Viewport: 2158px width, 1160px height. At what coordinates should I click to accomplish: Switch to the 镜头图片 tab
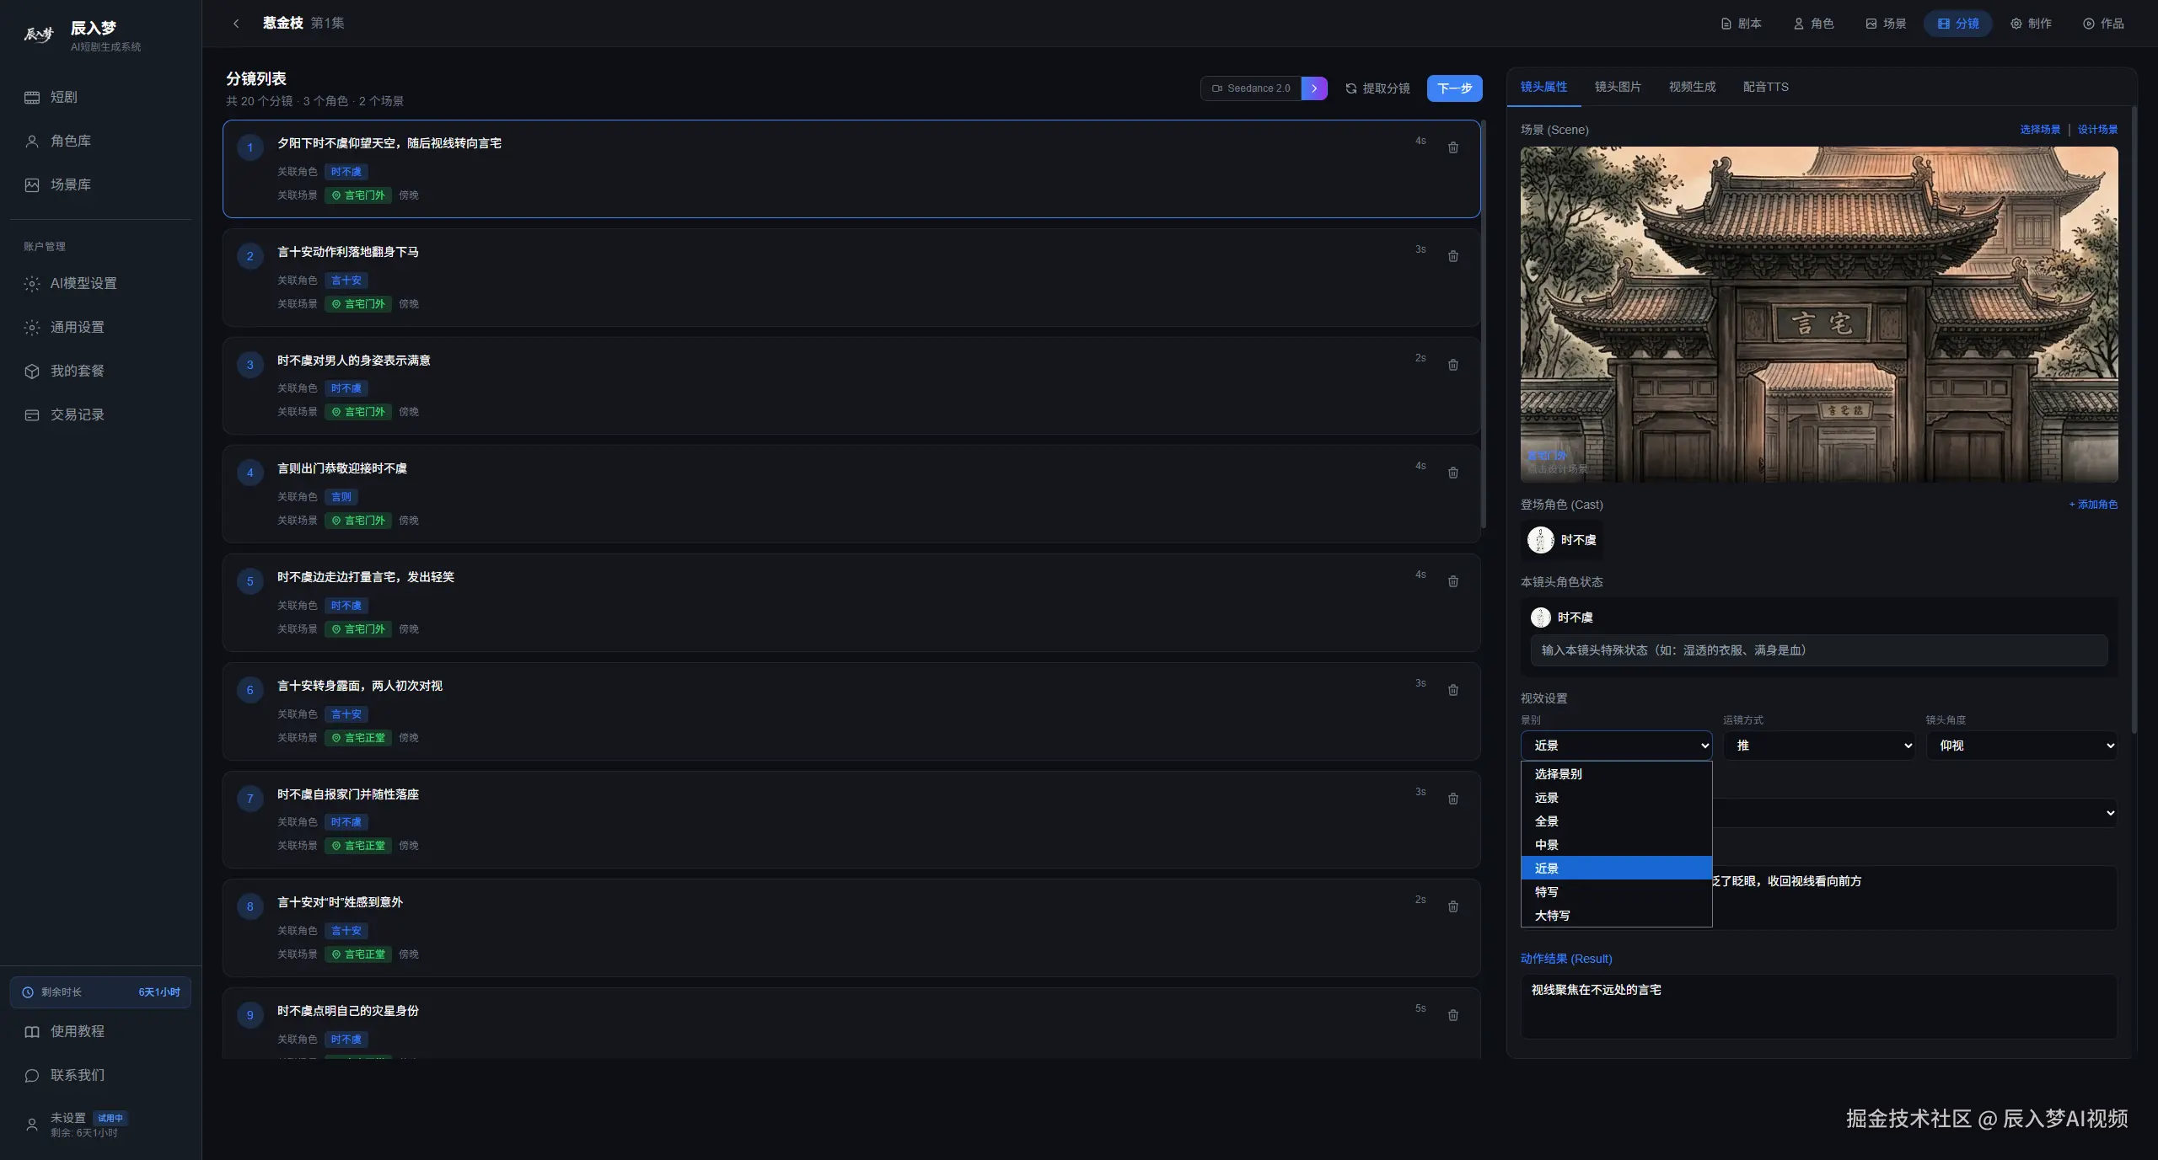(1618, 88)
